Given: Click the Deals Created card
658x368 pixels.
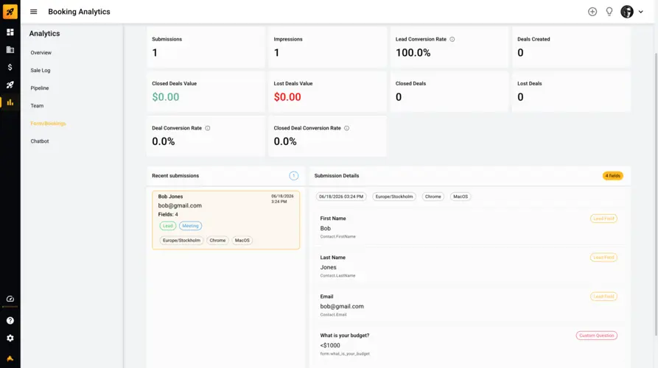Looking at the screenshot, I should coord(571,47).
